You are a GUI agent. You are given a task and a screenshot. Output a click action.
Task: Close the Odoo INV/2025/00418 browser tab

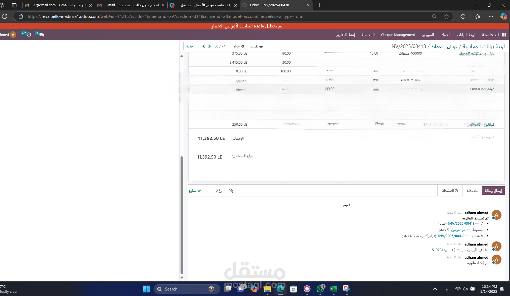coord(308,5)
